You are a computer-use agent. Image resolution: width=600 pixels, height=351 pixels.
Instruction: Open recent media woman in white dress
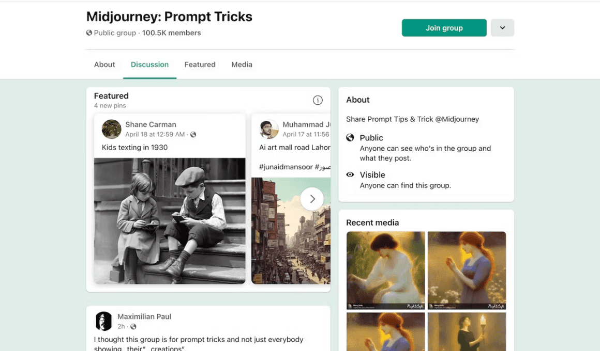[x=386, y=270]
